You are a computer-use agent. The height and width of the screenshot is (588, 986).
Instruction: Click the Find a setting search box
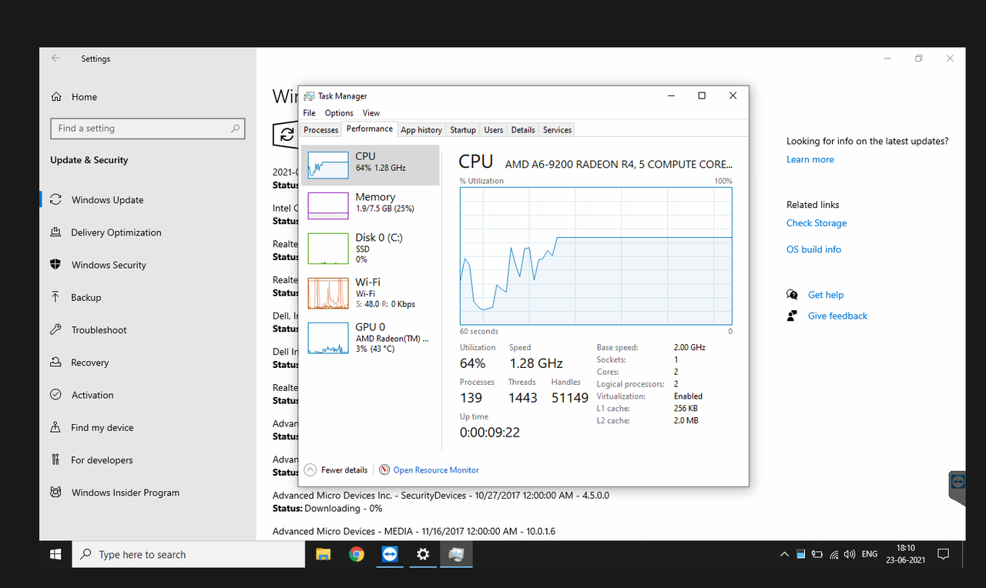[x=147, y=128]
